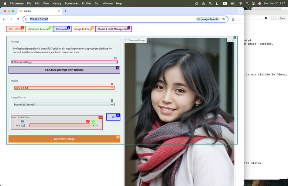Click the date and time display
Image resolution: width=288 pixels, height=186 pixels.
tap(274, 3)
